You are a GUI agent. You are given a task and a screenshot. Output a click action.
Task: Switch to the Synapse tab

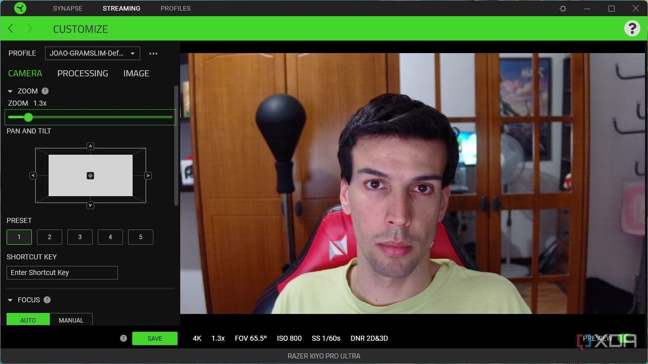click(x=68, y=9)
